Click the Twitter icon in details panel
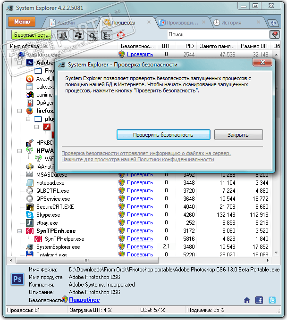 point(272,300)
